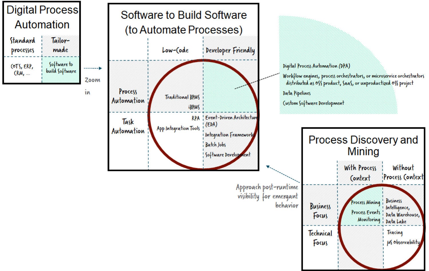Select the 'Low-Code' column header

coord(175,50)
